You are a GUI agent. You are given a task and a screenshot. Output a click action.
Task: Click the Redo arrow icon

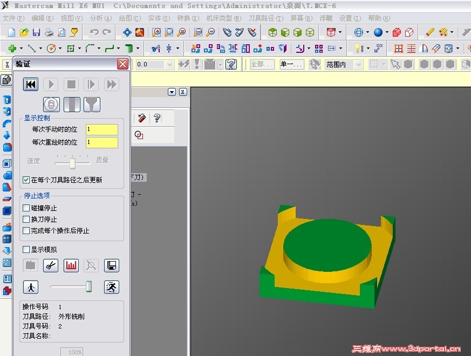tap(107, 32)
